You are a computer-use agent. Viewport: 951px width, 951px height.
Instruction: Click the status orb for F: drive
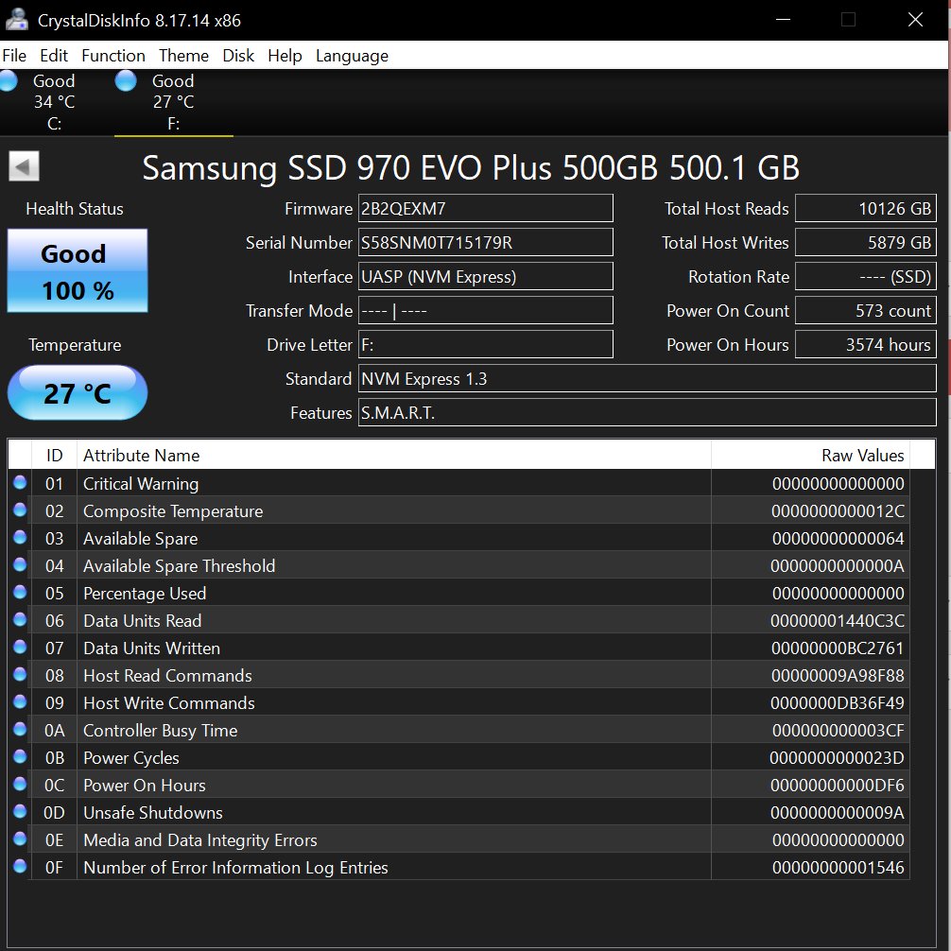click(126, 81)
